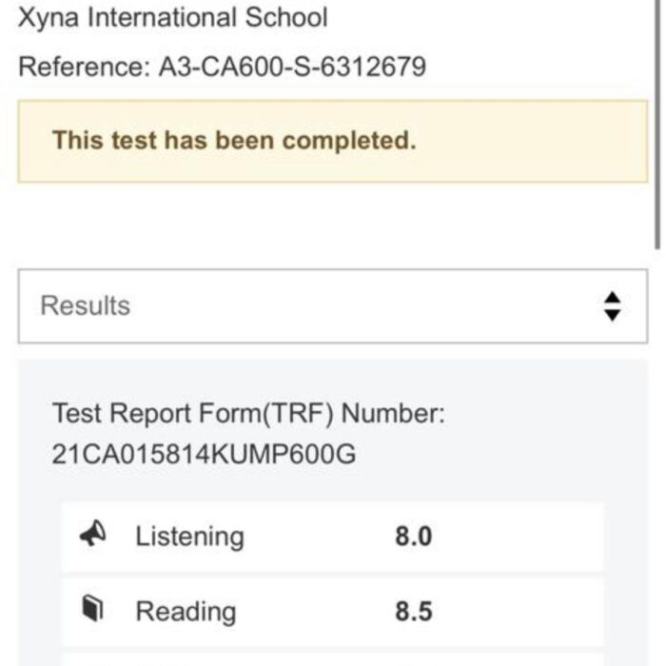Click the Reference A3-CA600-S-6312679 text
Screen dimensions: 666x666
(x=222, y=68)
